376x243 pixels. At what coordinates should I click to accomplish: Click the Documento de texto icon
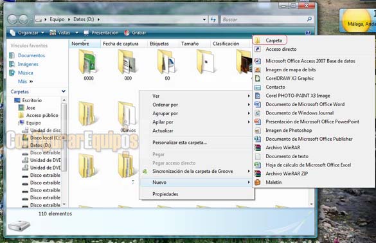(258, 156)
